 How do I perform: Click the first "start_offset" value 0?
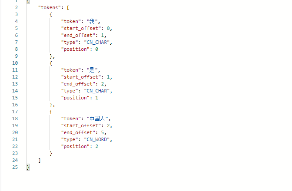click(108, 28)
